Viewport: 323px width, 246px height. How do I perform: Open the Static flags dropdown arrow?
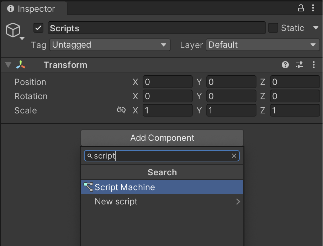316,28
